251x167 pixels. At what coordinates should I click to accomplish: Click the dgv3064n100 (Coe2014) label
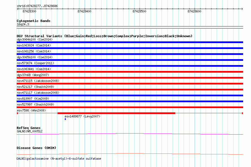point(35,39)
